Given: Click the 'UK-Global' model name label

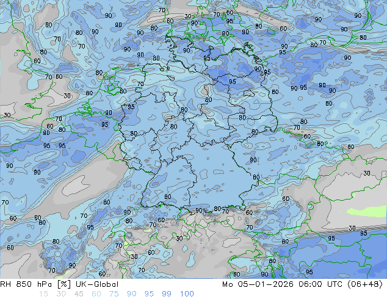Looking at the screenshot, I should pos(97,284).
